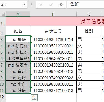Click ID cell 110000198712100013
The width and height of the screenshot is (104, 102).
pyautogui.click(x=53, y=90)
